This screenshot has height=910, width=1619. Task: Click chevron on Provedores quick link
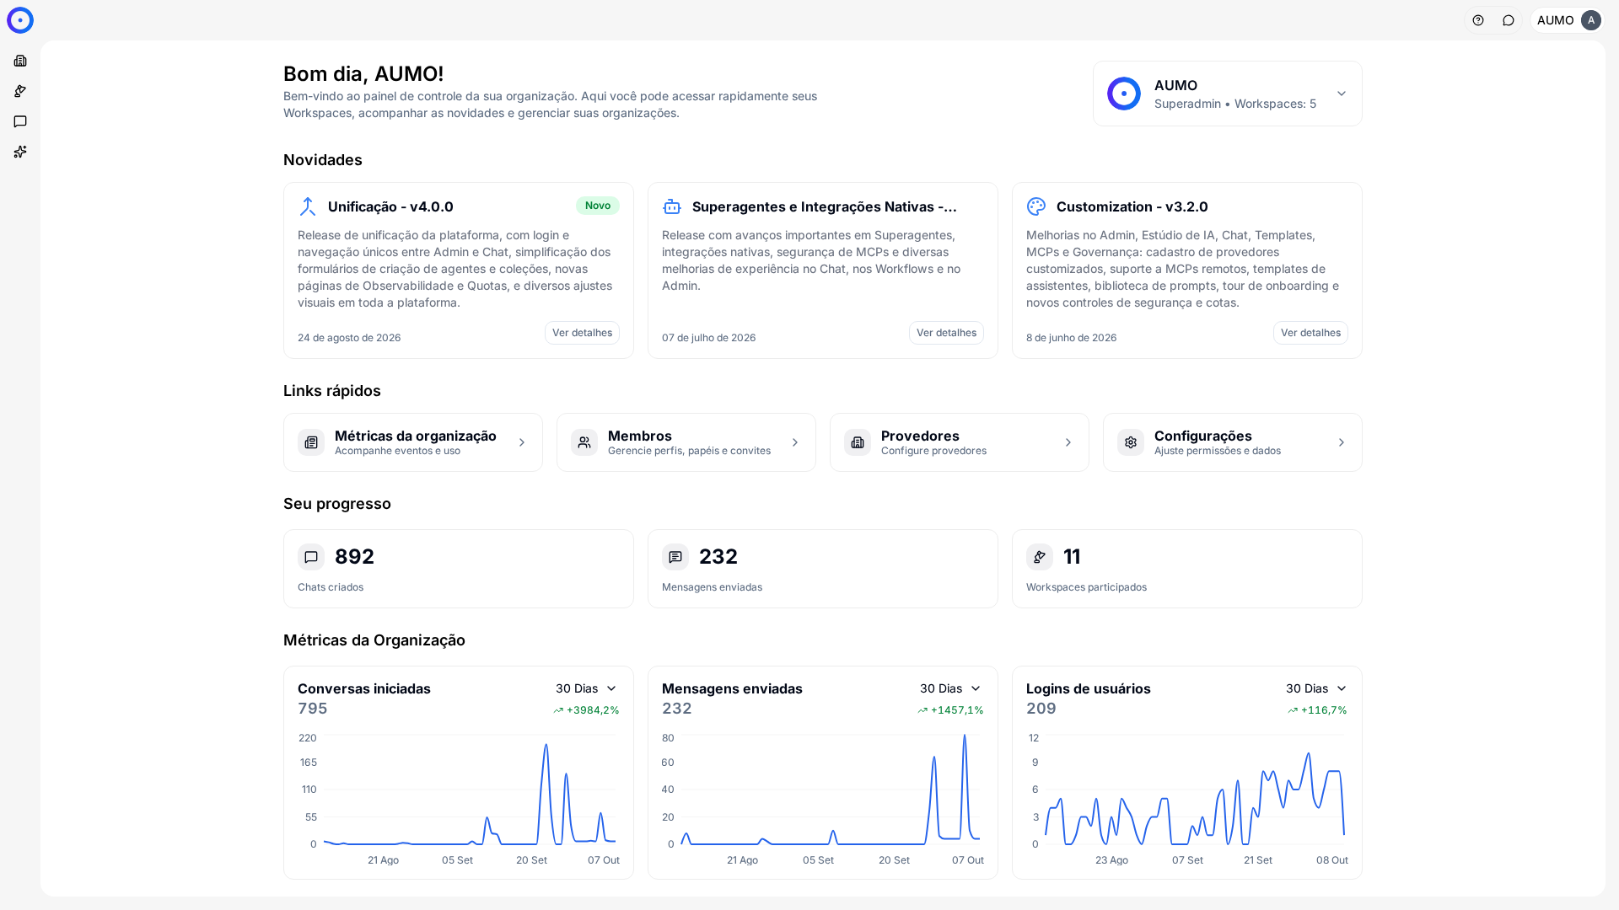[x=1068, y=442]
